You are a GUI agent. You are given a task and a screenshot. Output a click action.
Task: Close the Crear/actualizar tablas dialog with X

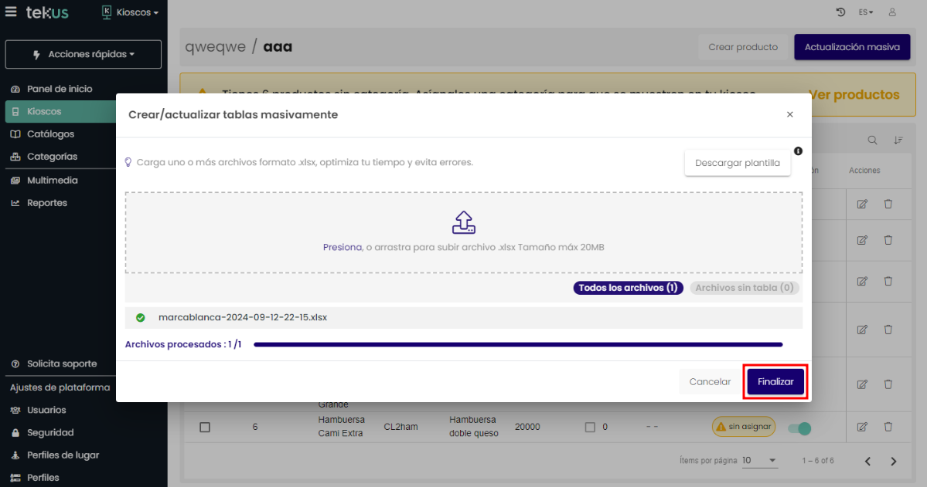(x=789, y=114)
